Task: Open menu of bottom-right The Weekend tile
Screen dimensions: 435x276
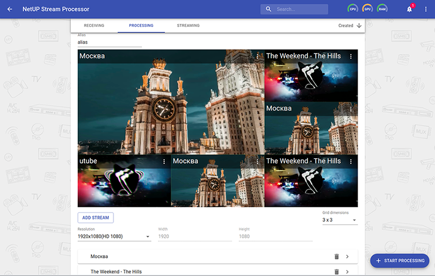Action: pos(351,161)
